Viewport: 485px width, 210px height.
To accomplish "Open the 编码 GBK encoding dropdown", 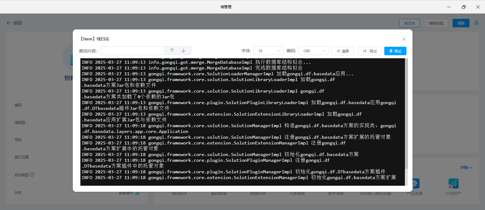I will click(313, 51).
